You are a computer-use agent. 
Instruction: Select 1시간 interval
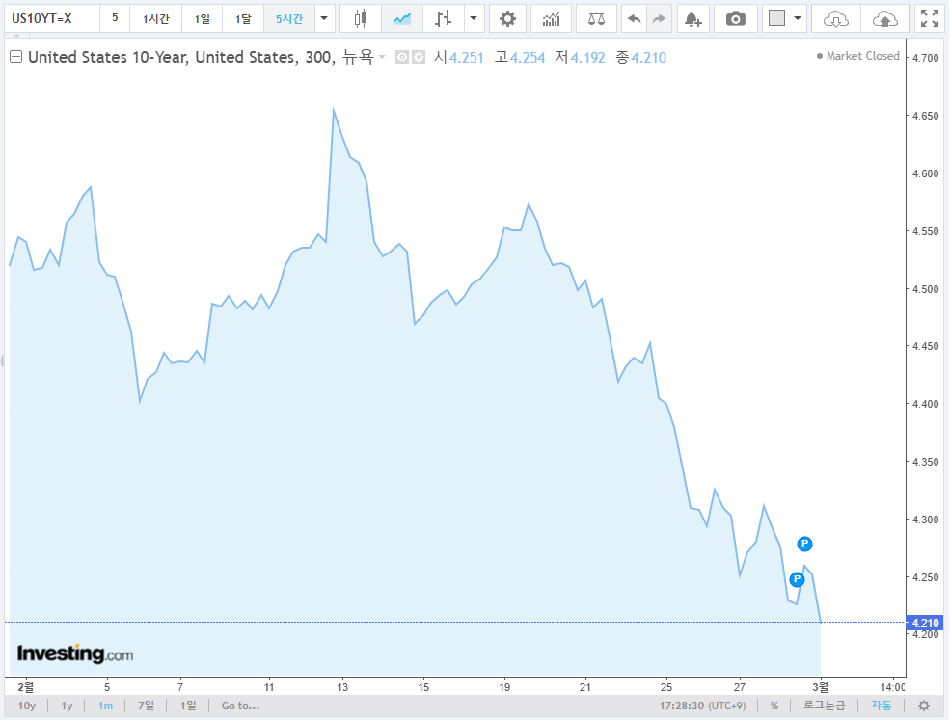[155, 18]
